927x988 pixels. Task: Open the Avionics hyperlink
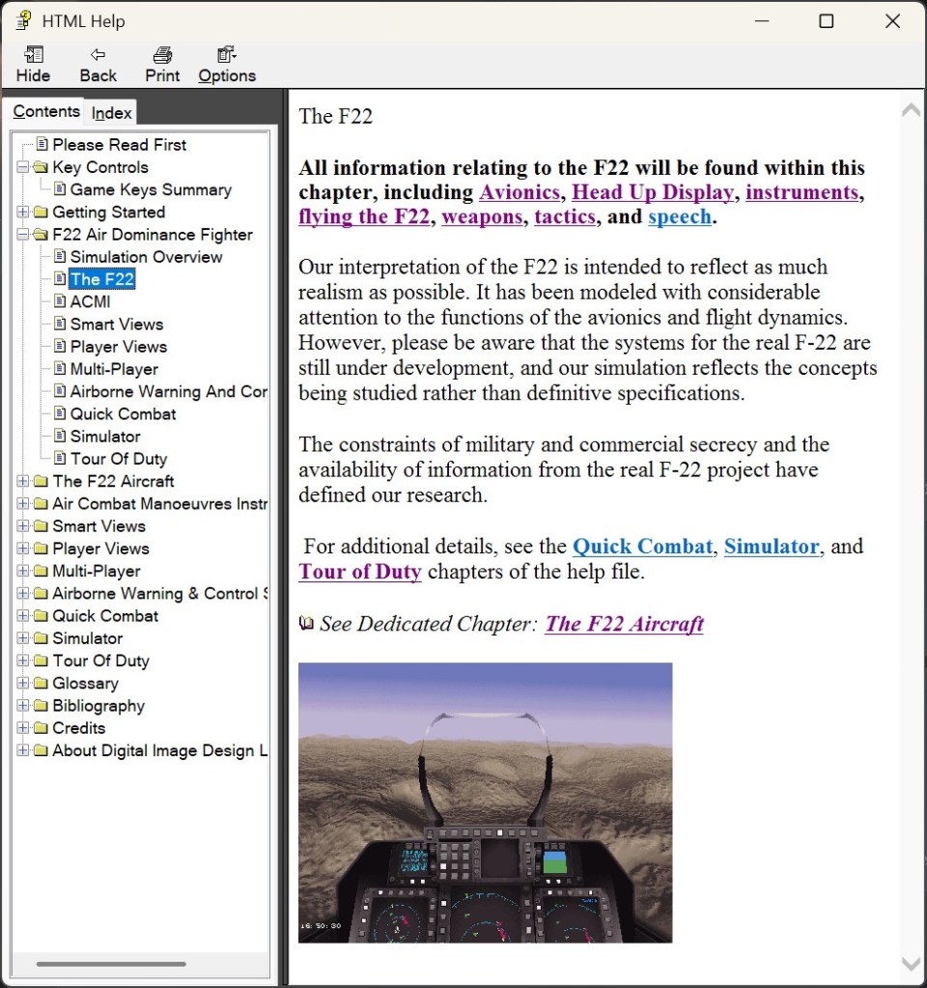coord(519,192)
